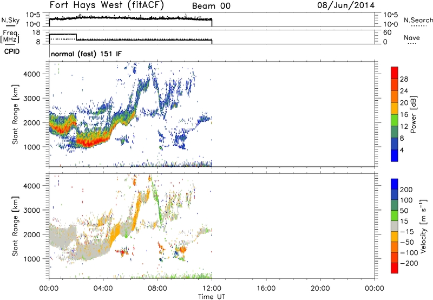Pick the bright blue bottom segment of Power bar
Viewport: 433px width, 300px height.
click(395, 155)
